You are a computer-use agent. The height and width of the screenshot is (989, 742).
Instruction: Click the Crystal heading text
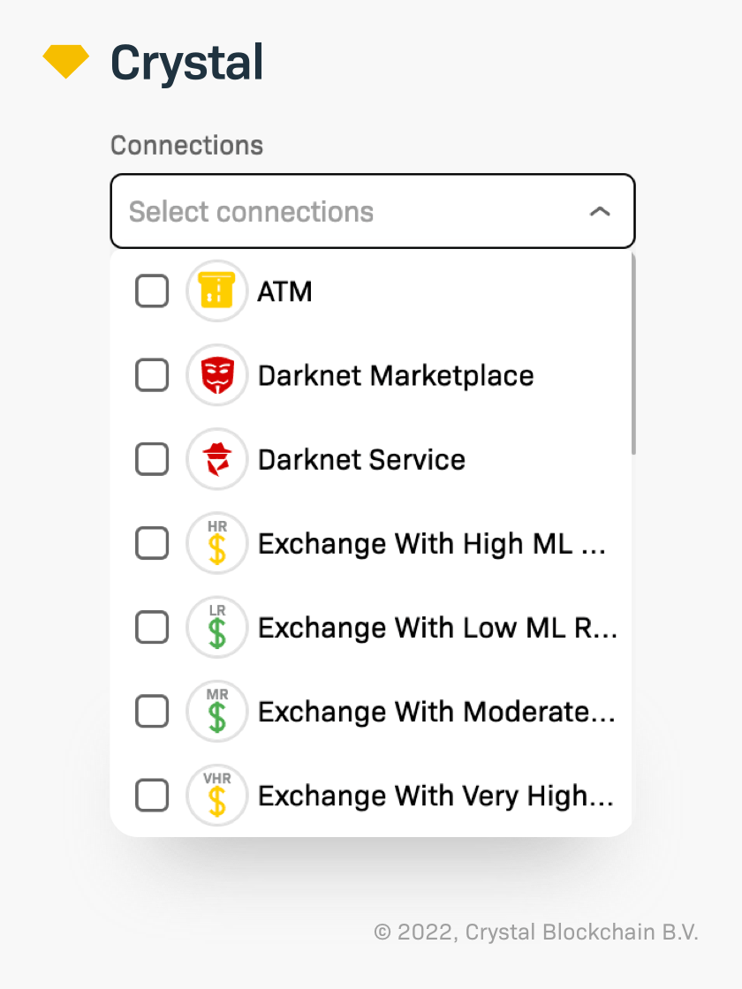tap(185, 61)
